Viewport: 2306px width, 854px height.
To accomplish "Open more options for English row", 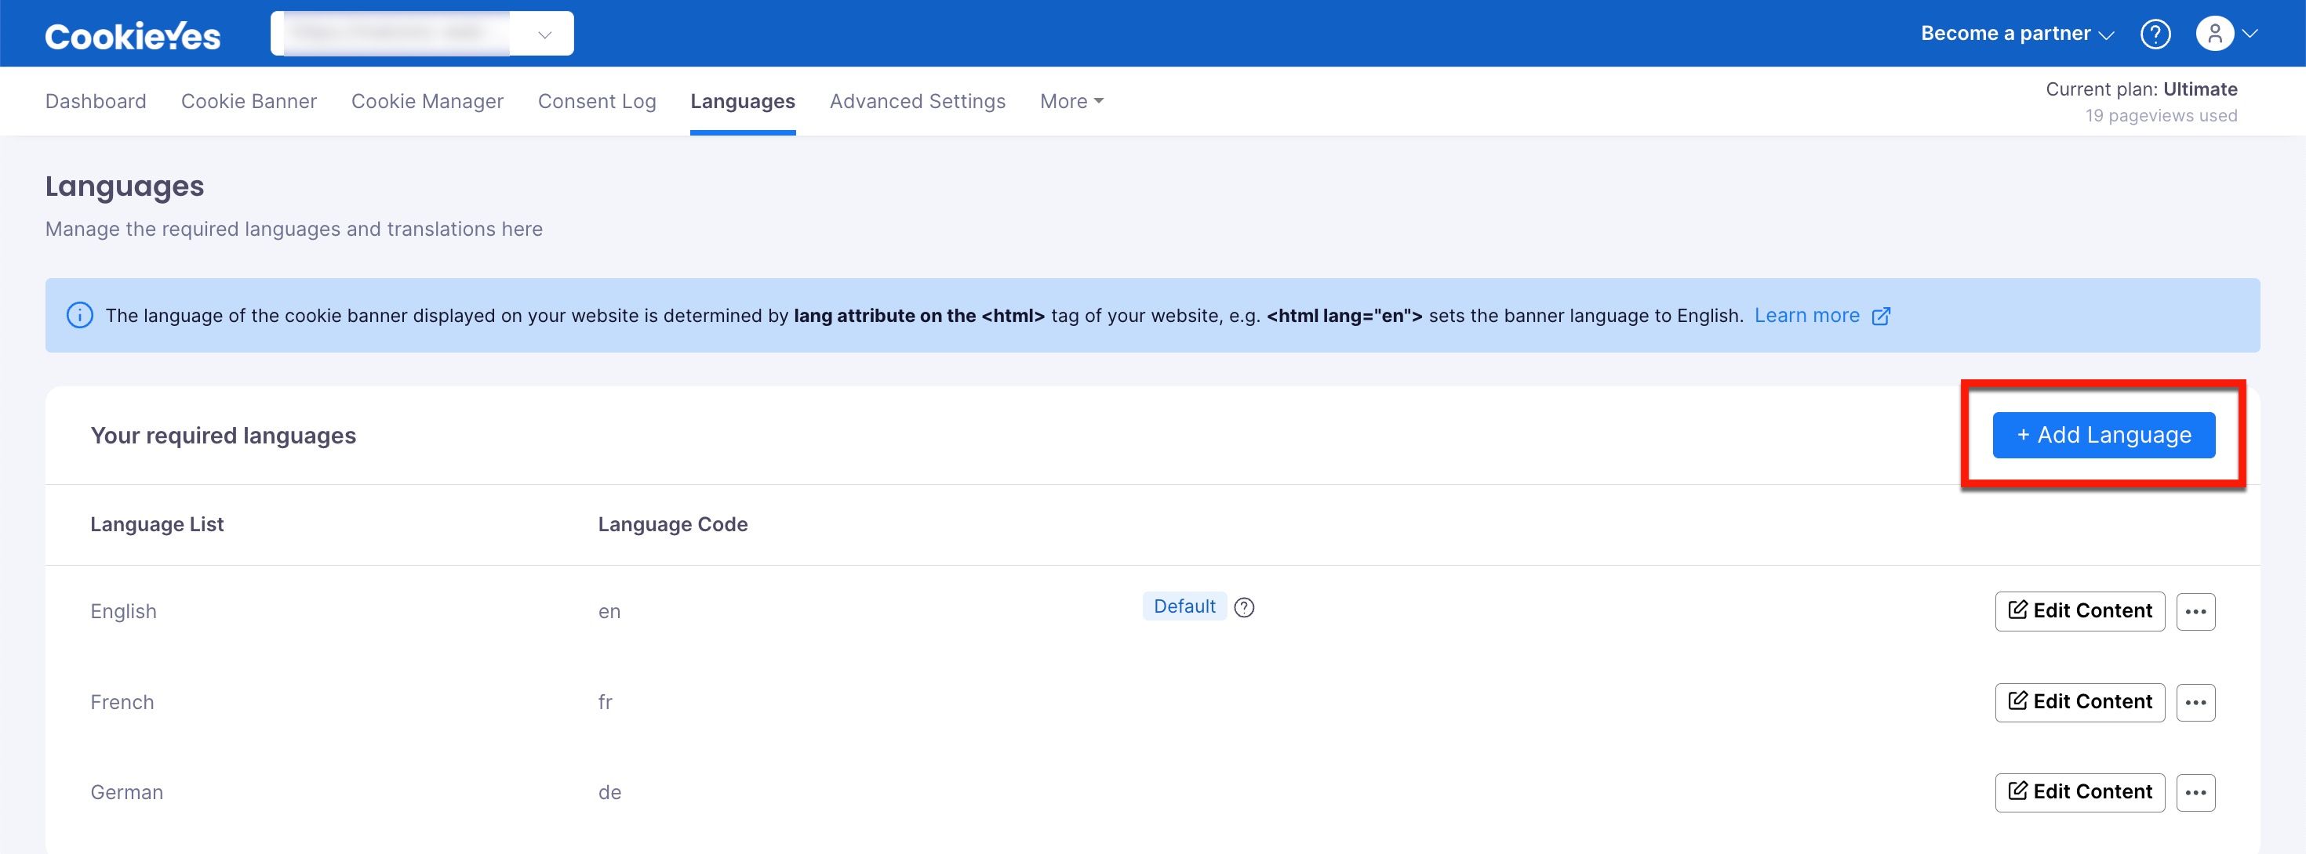I will click(2195, 612).
